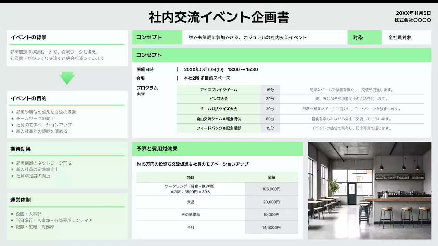438x246 pixels.
Task: Select the アイスブレイクゲーム program row
Action: (x=218, y=90)
